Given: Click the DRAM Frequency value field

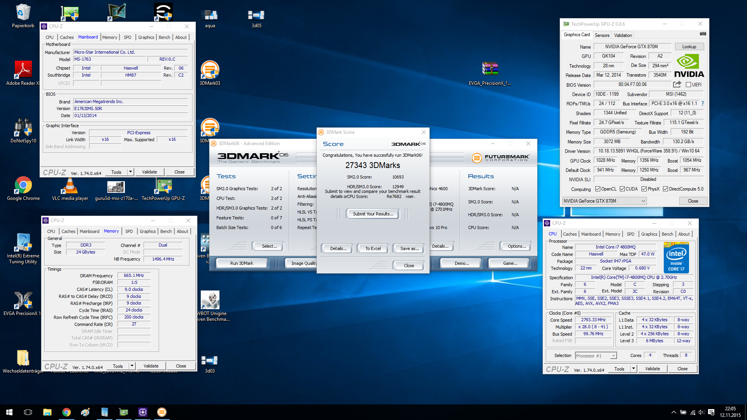Looking at the screenshot, I should 134,276.
